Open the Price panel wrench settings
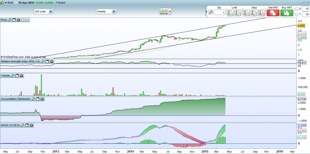The image size is (310, 154). click(10, 20)
